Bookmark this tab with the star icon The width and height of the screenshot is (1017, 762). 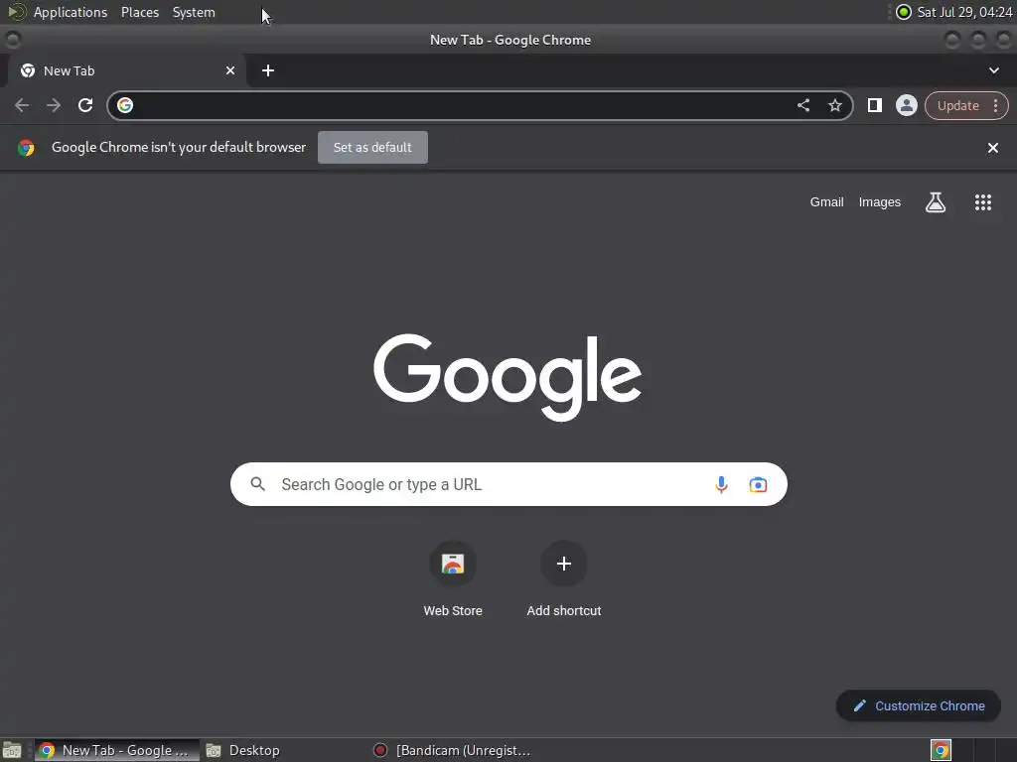[x=834, y=105]
